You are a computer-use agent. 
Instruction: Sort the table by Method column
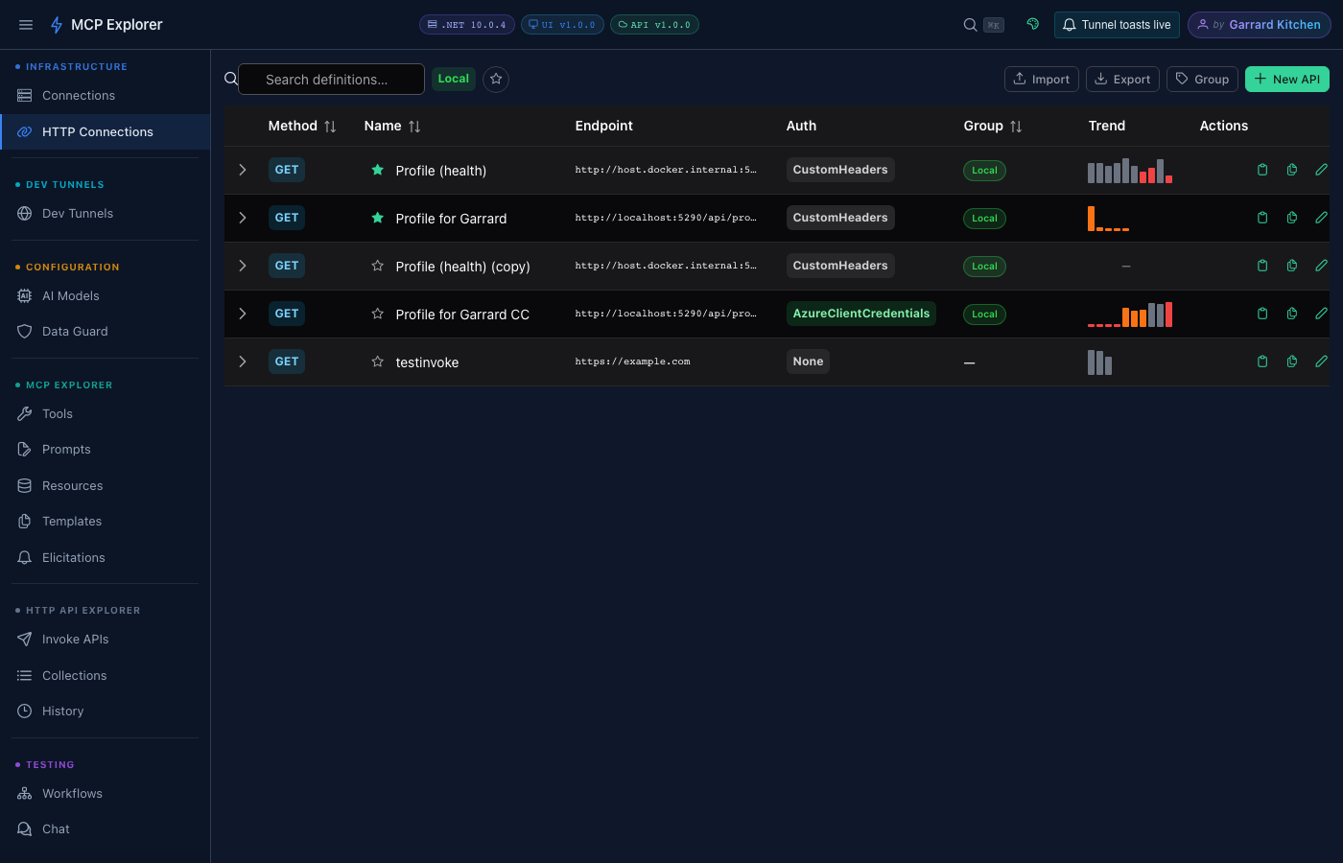[330, 127]
